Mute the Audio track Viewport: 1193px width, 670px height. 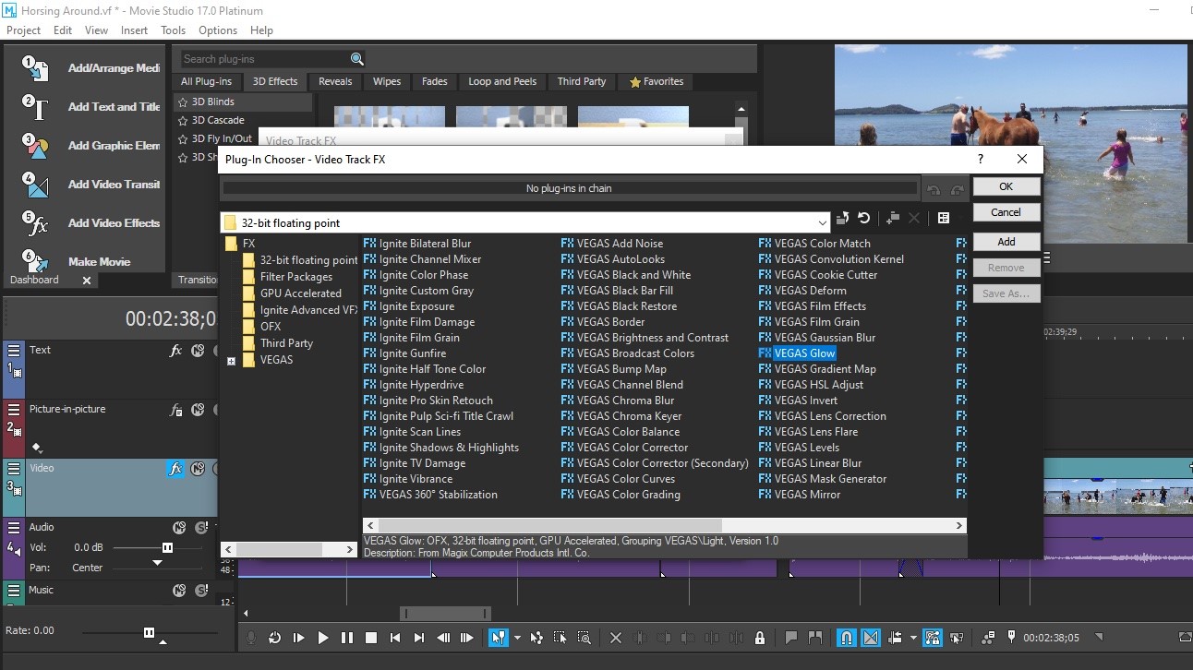tap(179, 528)
